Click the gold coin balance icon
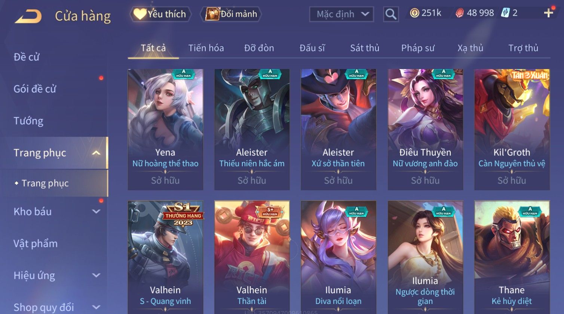This screenshot has width=564, height=314. tap(414, 13)
